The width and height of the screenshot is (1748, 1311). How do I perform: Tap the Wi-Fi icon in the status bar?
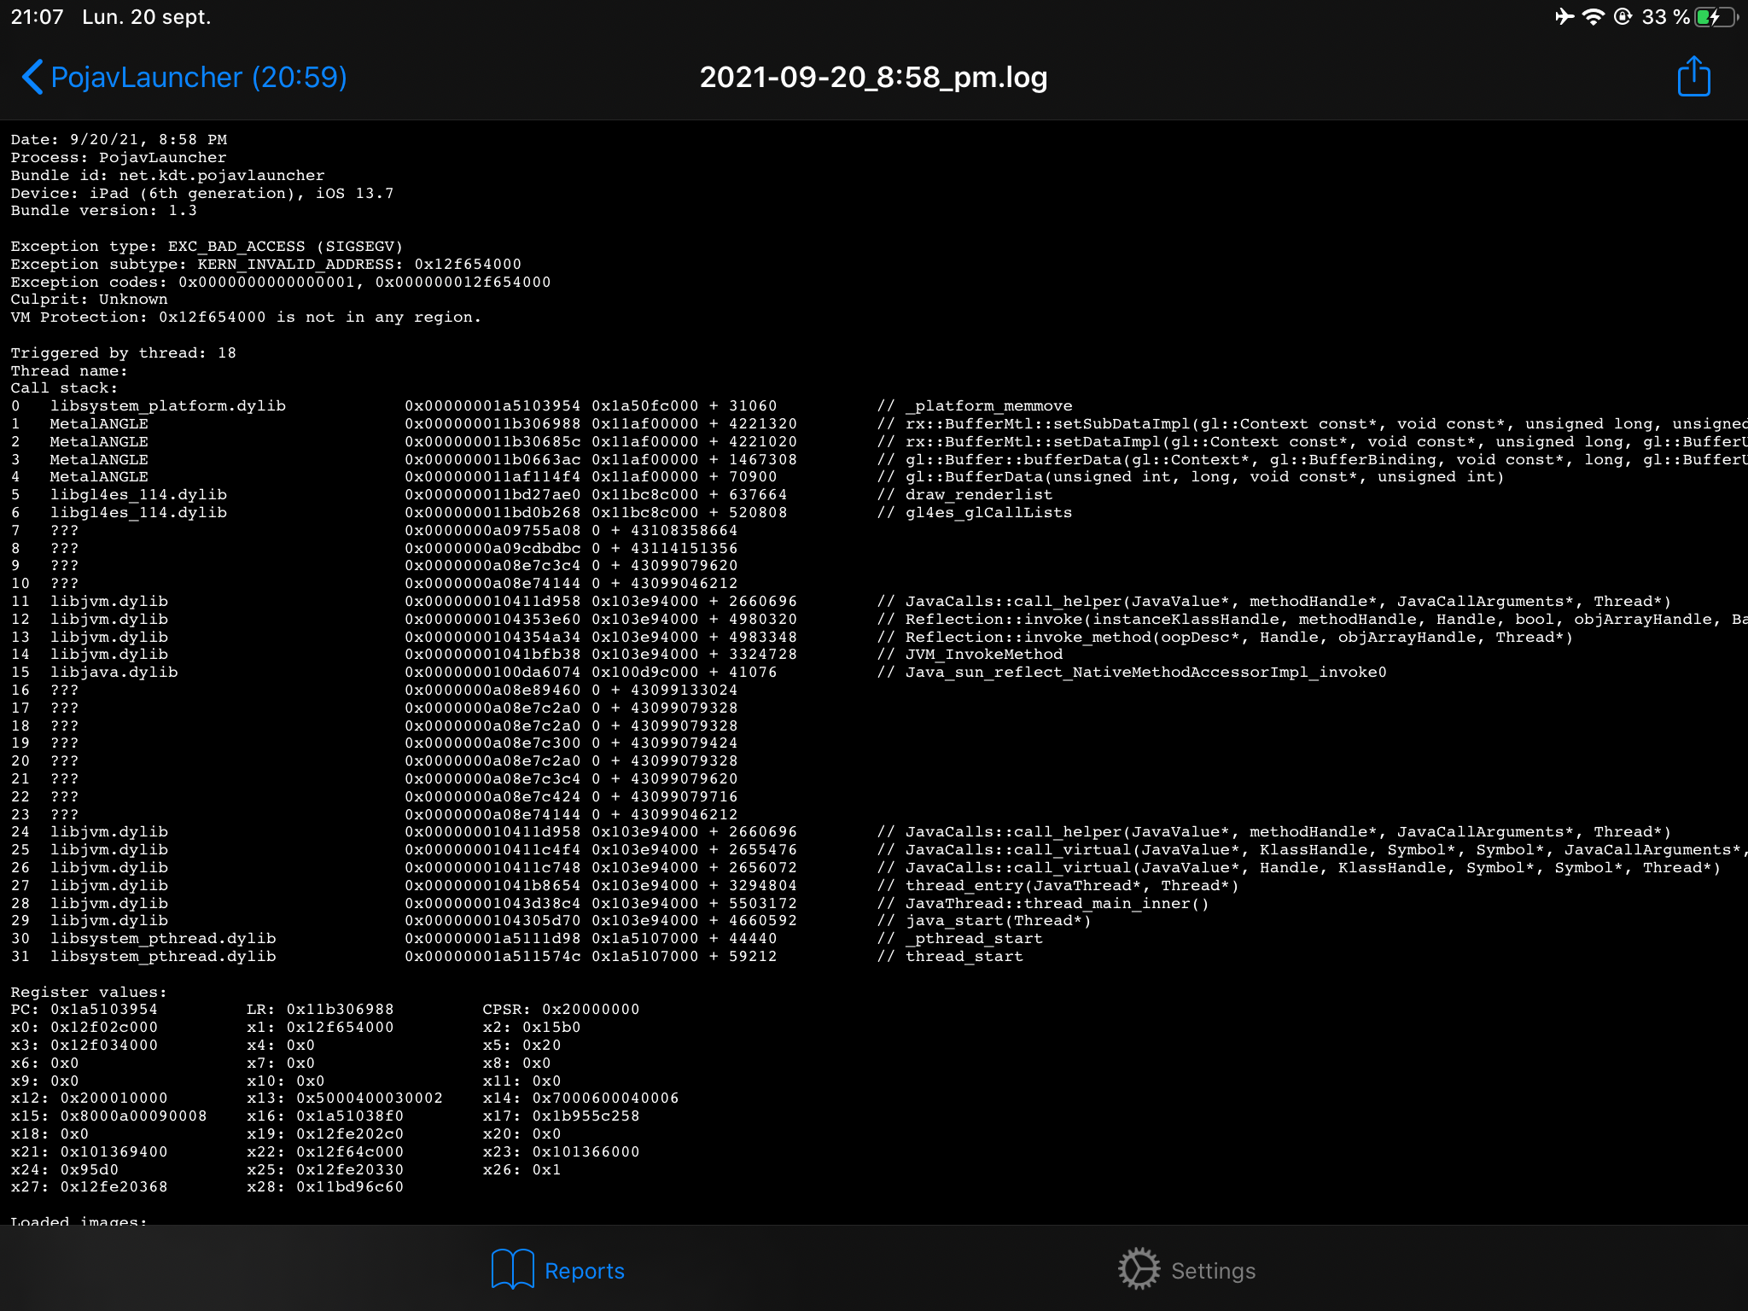pos(1594,15)
